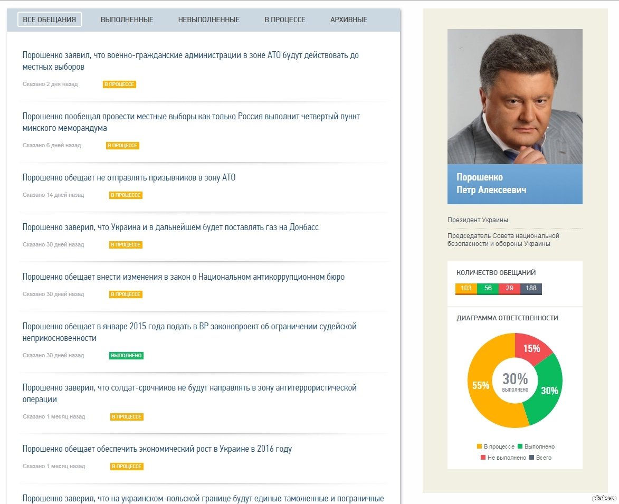Click the chart center '30% выполнено' label
619x504 pixels.
[x=515, y=382]
